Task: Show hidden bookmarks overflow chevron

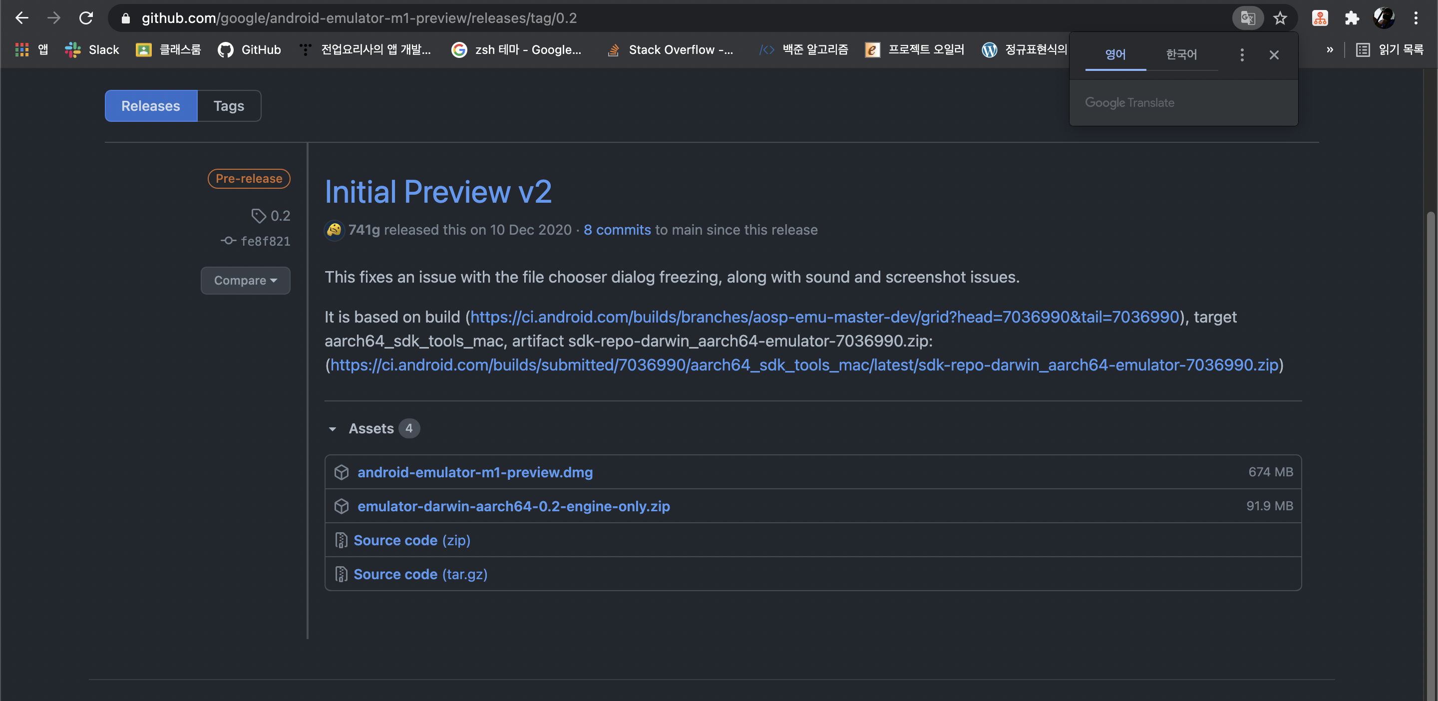Action: (1330, 49)
